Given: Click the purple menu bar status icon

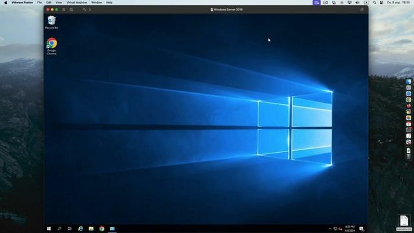Looking at the screenshot, I should tap(316, 3).
